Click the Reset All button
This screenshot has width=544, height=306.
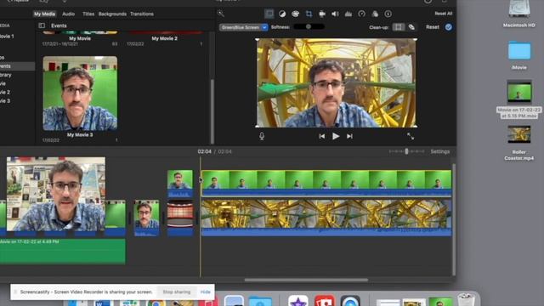[444, 14]
